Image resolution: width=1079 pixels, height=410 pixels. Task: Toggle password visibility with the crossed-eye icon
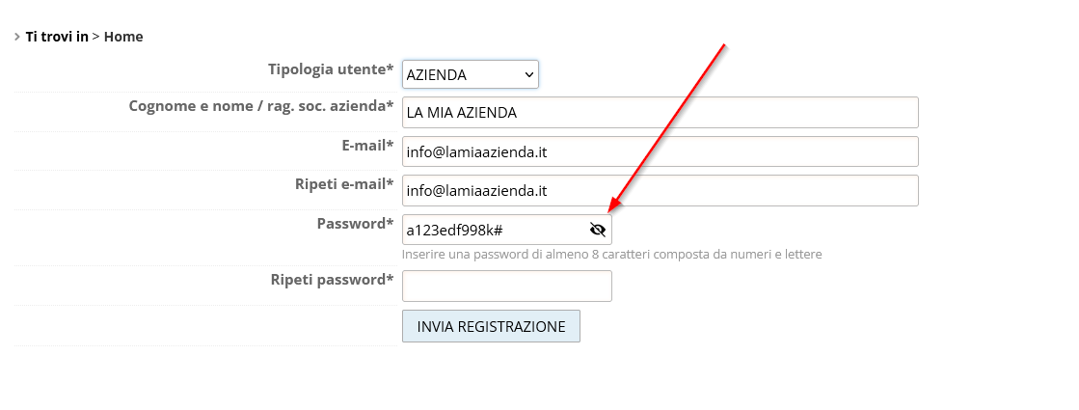597,230
